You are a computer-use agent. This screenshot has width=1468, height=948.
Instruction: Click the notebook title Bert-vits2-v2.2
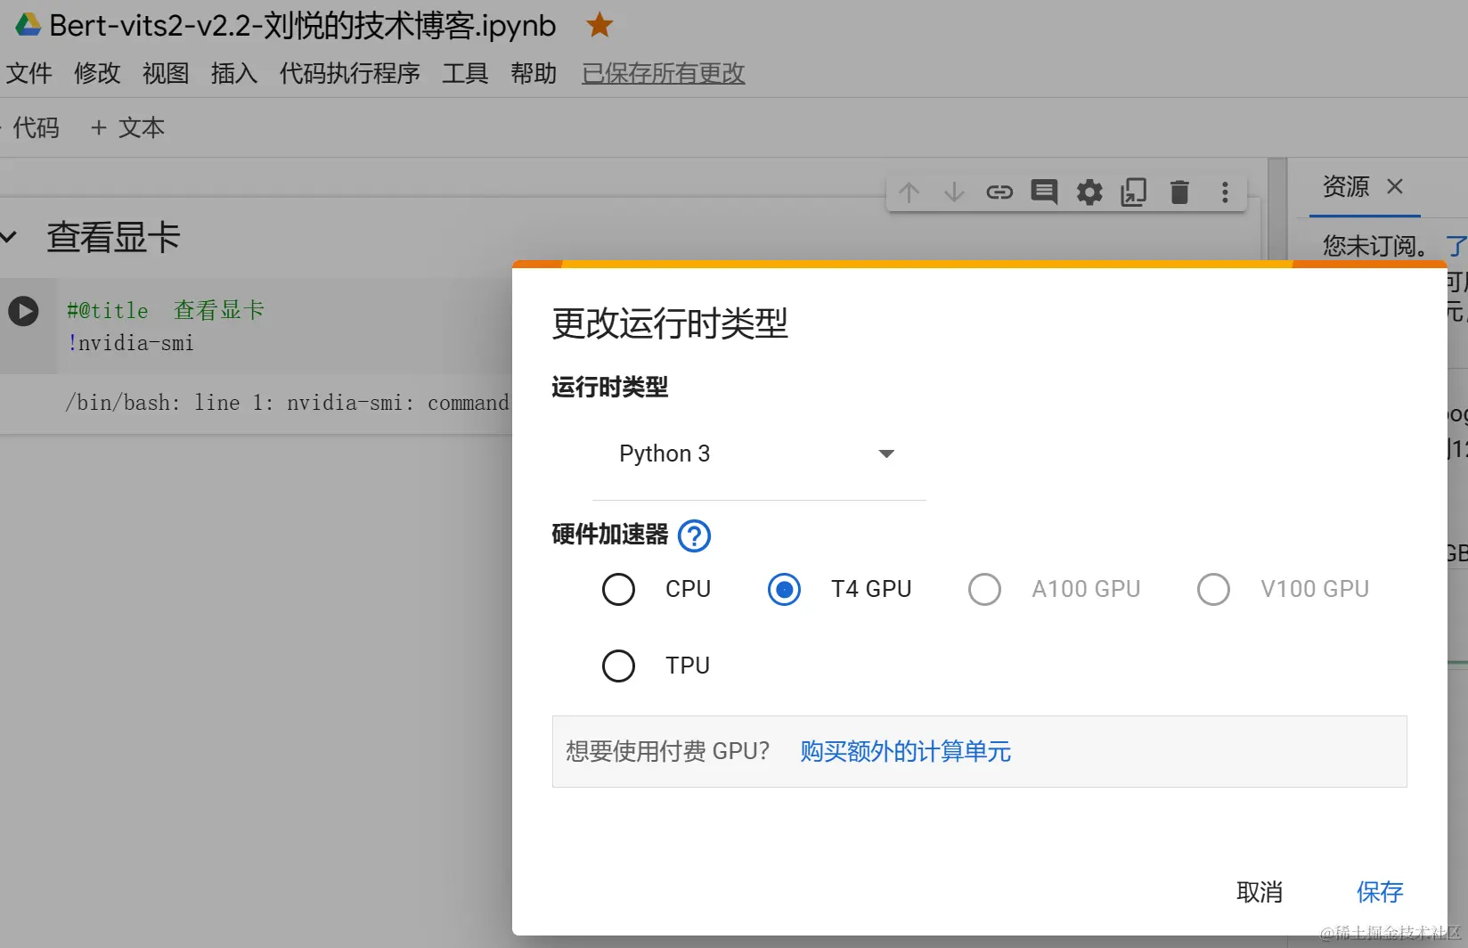click(x=303, y=26)
